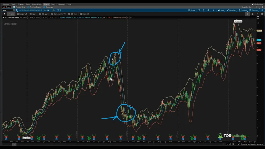Select the Line drawing tool

coord(11,14)
